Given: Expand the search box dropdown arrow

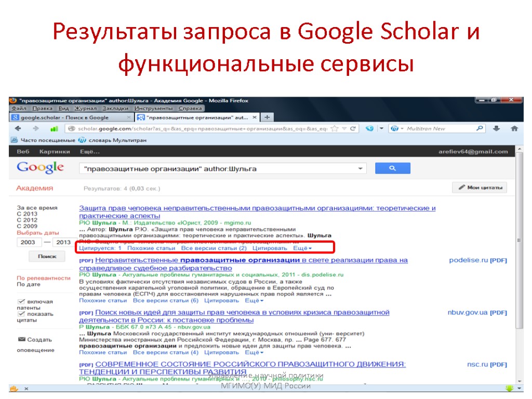Looking at the screenshot, I should coord(361,168).
